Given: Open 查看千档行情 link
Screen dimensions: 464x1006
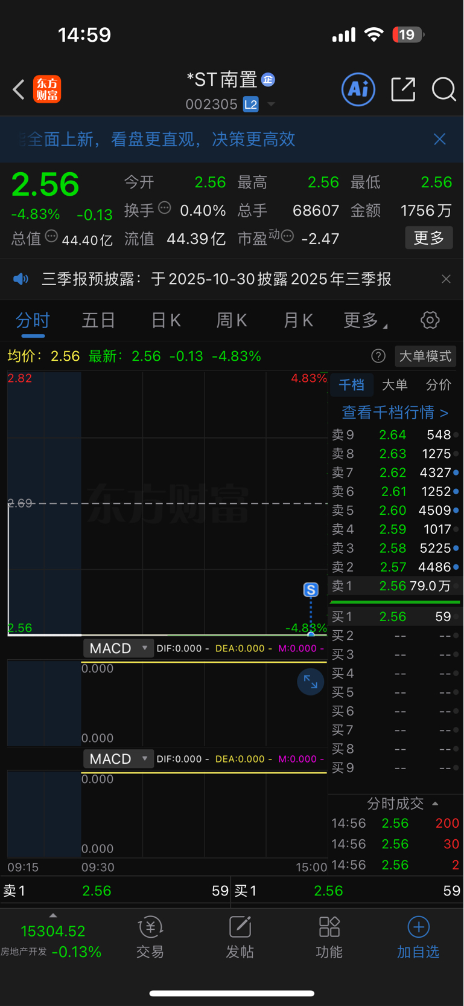Looking at the screenshot, I should point(395,413).
